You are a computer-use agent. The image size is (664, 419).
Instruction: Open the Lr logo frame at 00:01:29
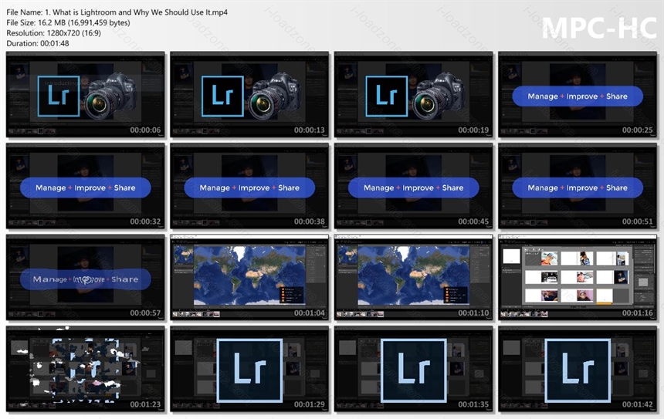point(249,369)
